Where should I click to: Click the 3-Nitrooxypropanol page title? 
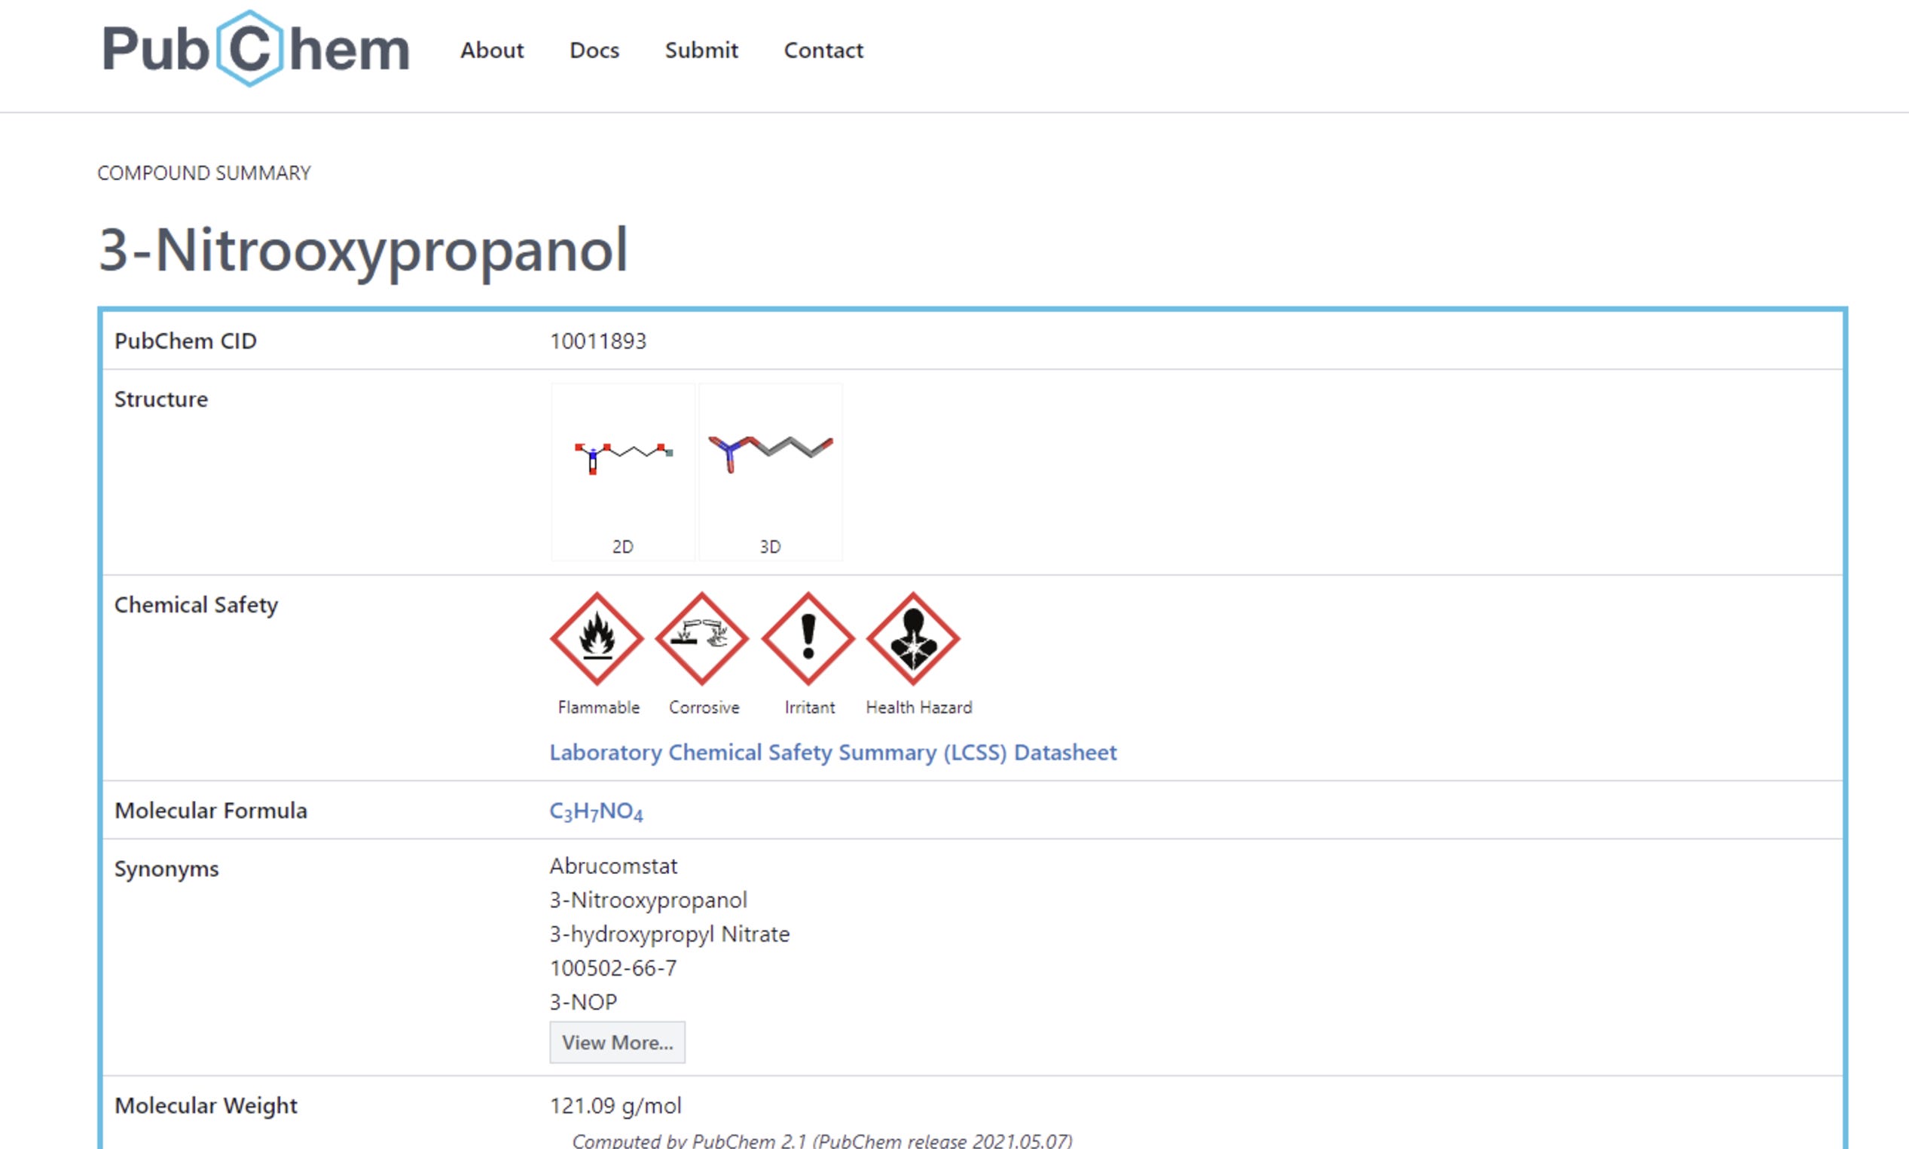pyautogui.click(x=362, y=250)
